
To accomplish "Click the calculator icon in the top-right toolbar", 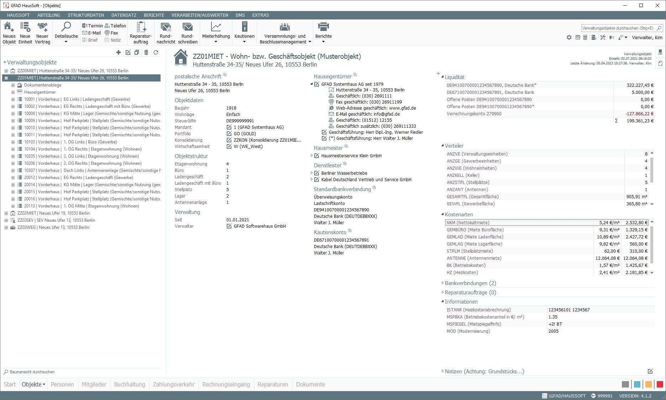I will (x=585, y=37).
